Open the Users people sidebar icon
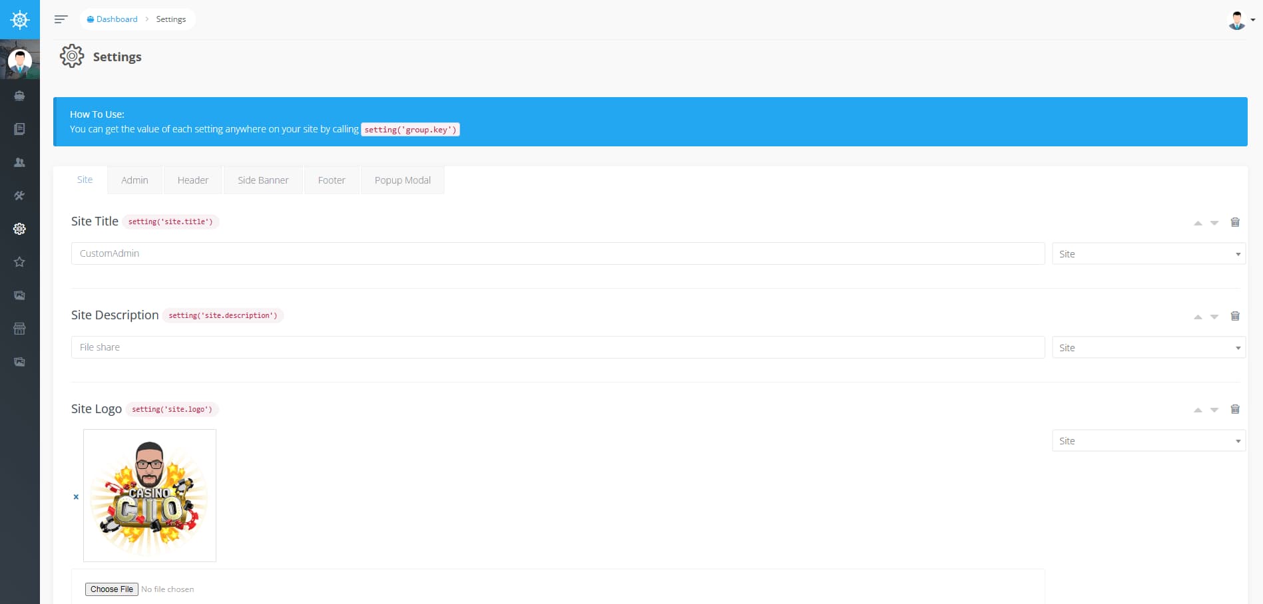 click(19, 162)
